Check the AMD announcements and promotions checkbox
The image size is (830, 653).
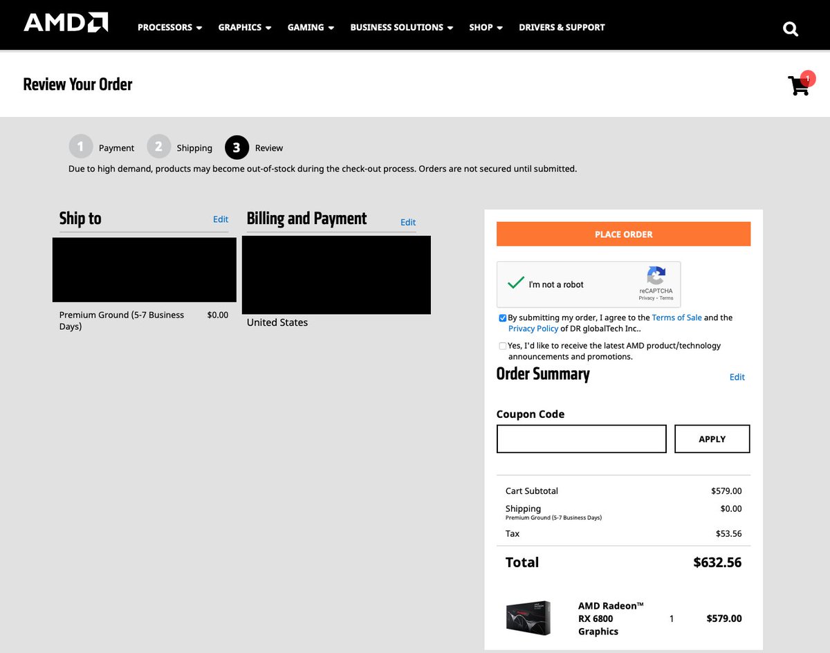pyautogui.click(x=502, y=346)
